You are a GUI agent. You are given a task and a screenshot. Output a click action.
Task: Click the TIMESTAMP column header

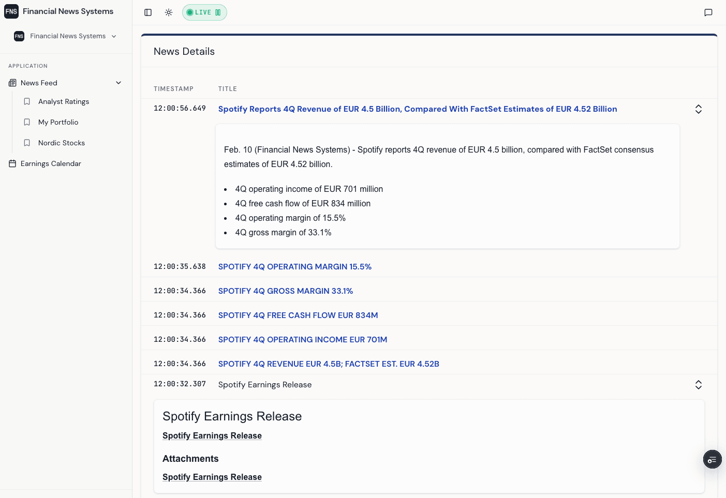[173, 89]
